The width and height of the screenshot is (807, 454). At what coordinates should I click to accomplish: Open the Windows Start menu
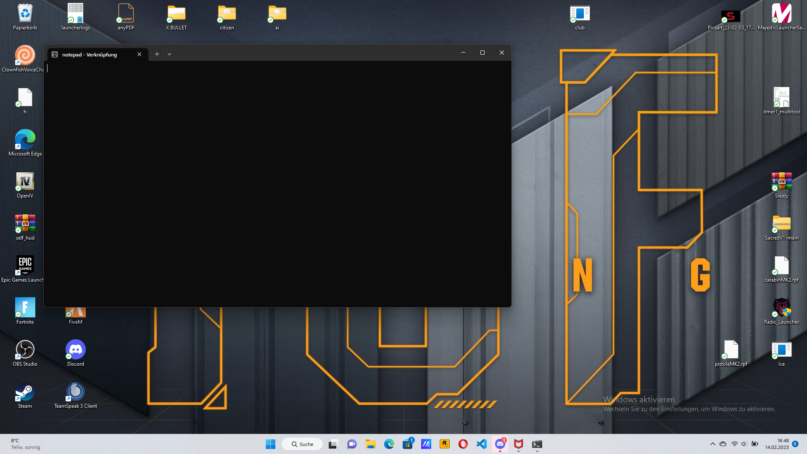[270, 444]
